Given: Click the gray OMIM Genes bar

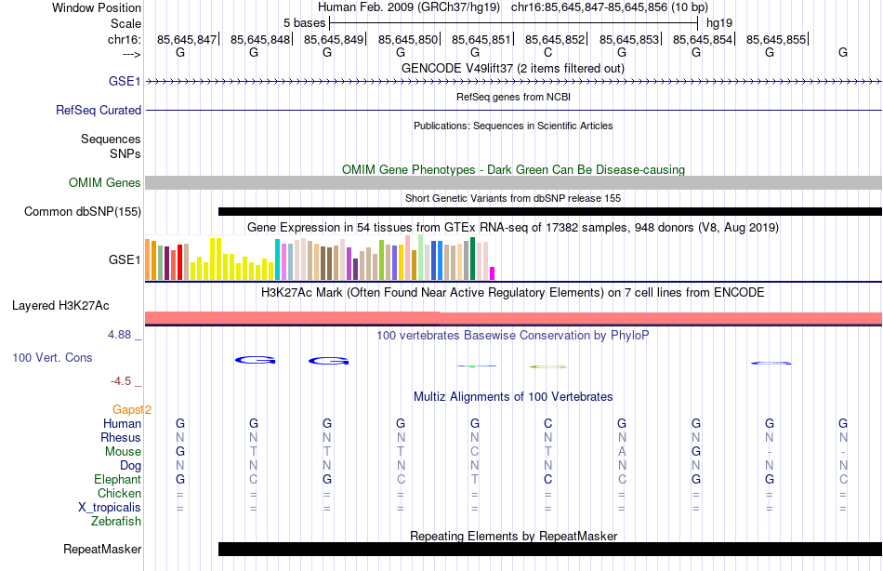Looking at the screenshot, I should [x=514, y=182].
